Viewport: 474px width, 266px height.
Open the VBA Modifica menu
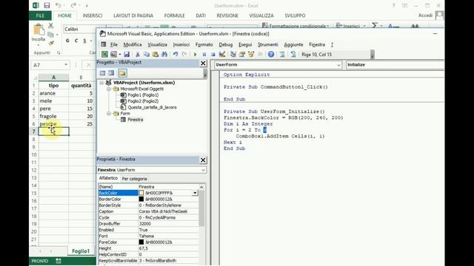click(x=133, y=44)
